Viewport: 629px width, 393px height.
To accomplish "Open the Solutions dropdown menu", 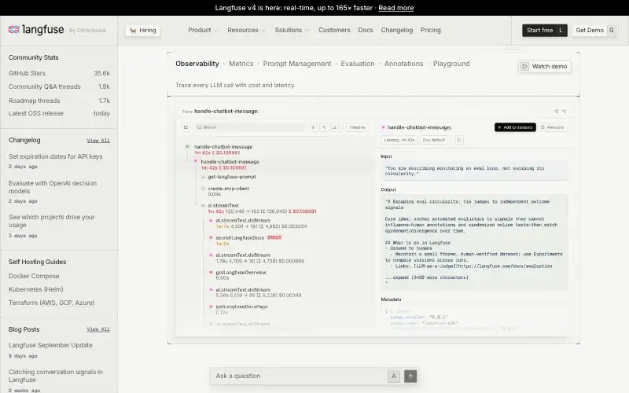I will (x=292, y=30).
